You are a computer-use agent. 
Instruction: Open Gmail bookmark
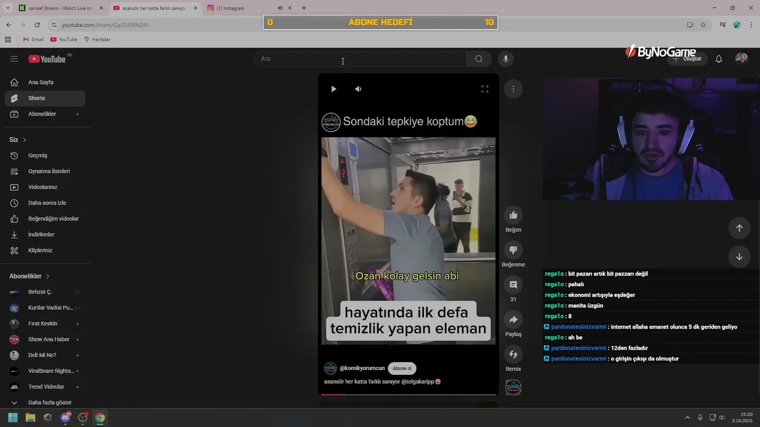pos(33,39)
